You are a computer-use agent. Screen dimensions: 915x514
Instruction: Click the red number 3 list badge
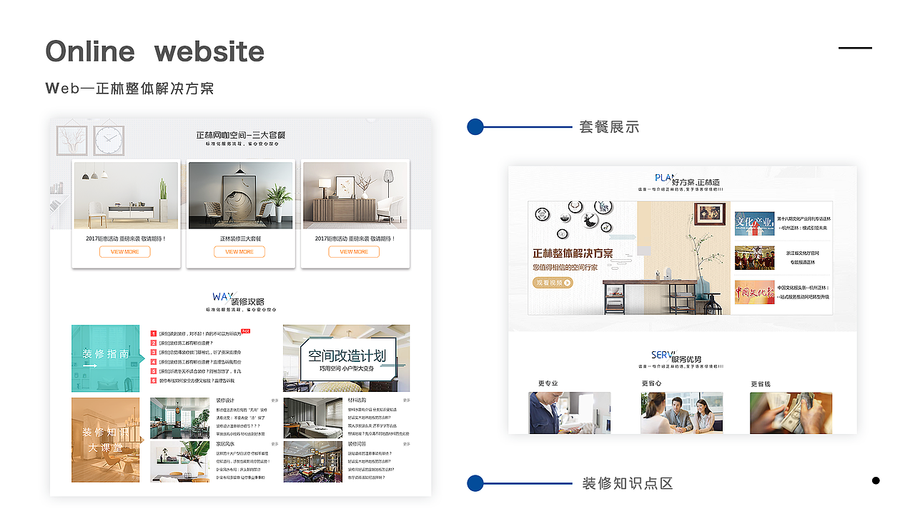point(153,352)
